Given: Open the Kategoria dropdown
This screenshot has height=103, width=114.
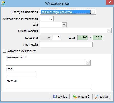Looking at the screenshot, I should (45, 37).
